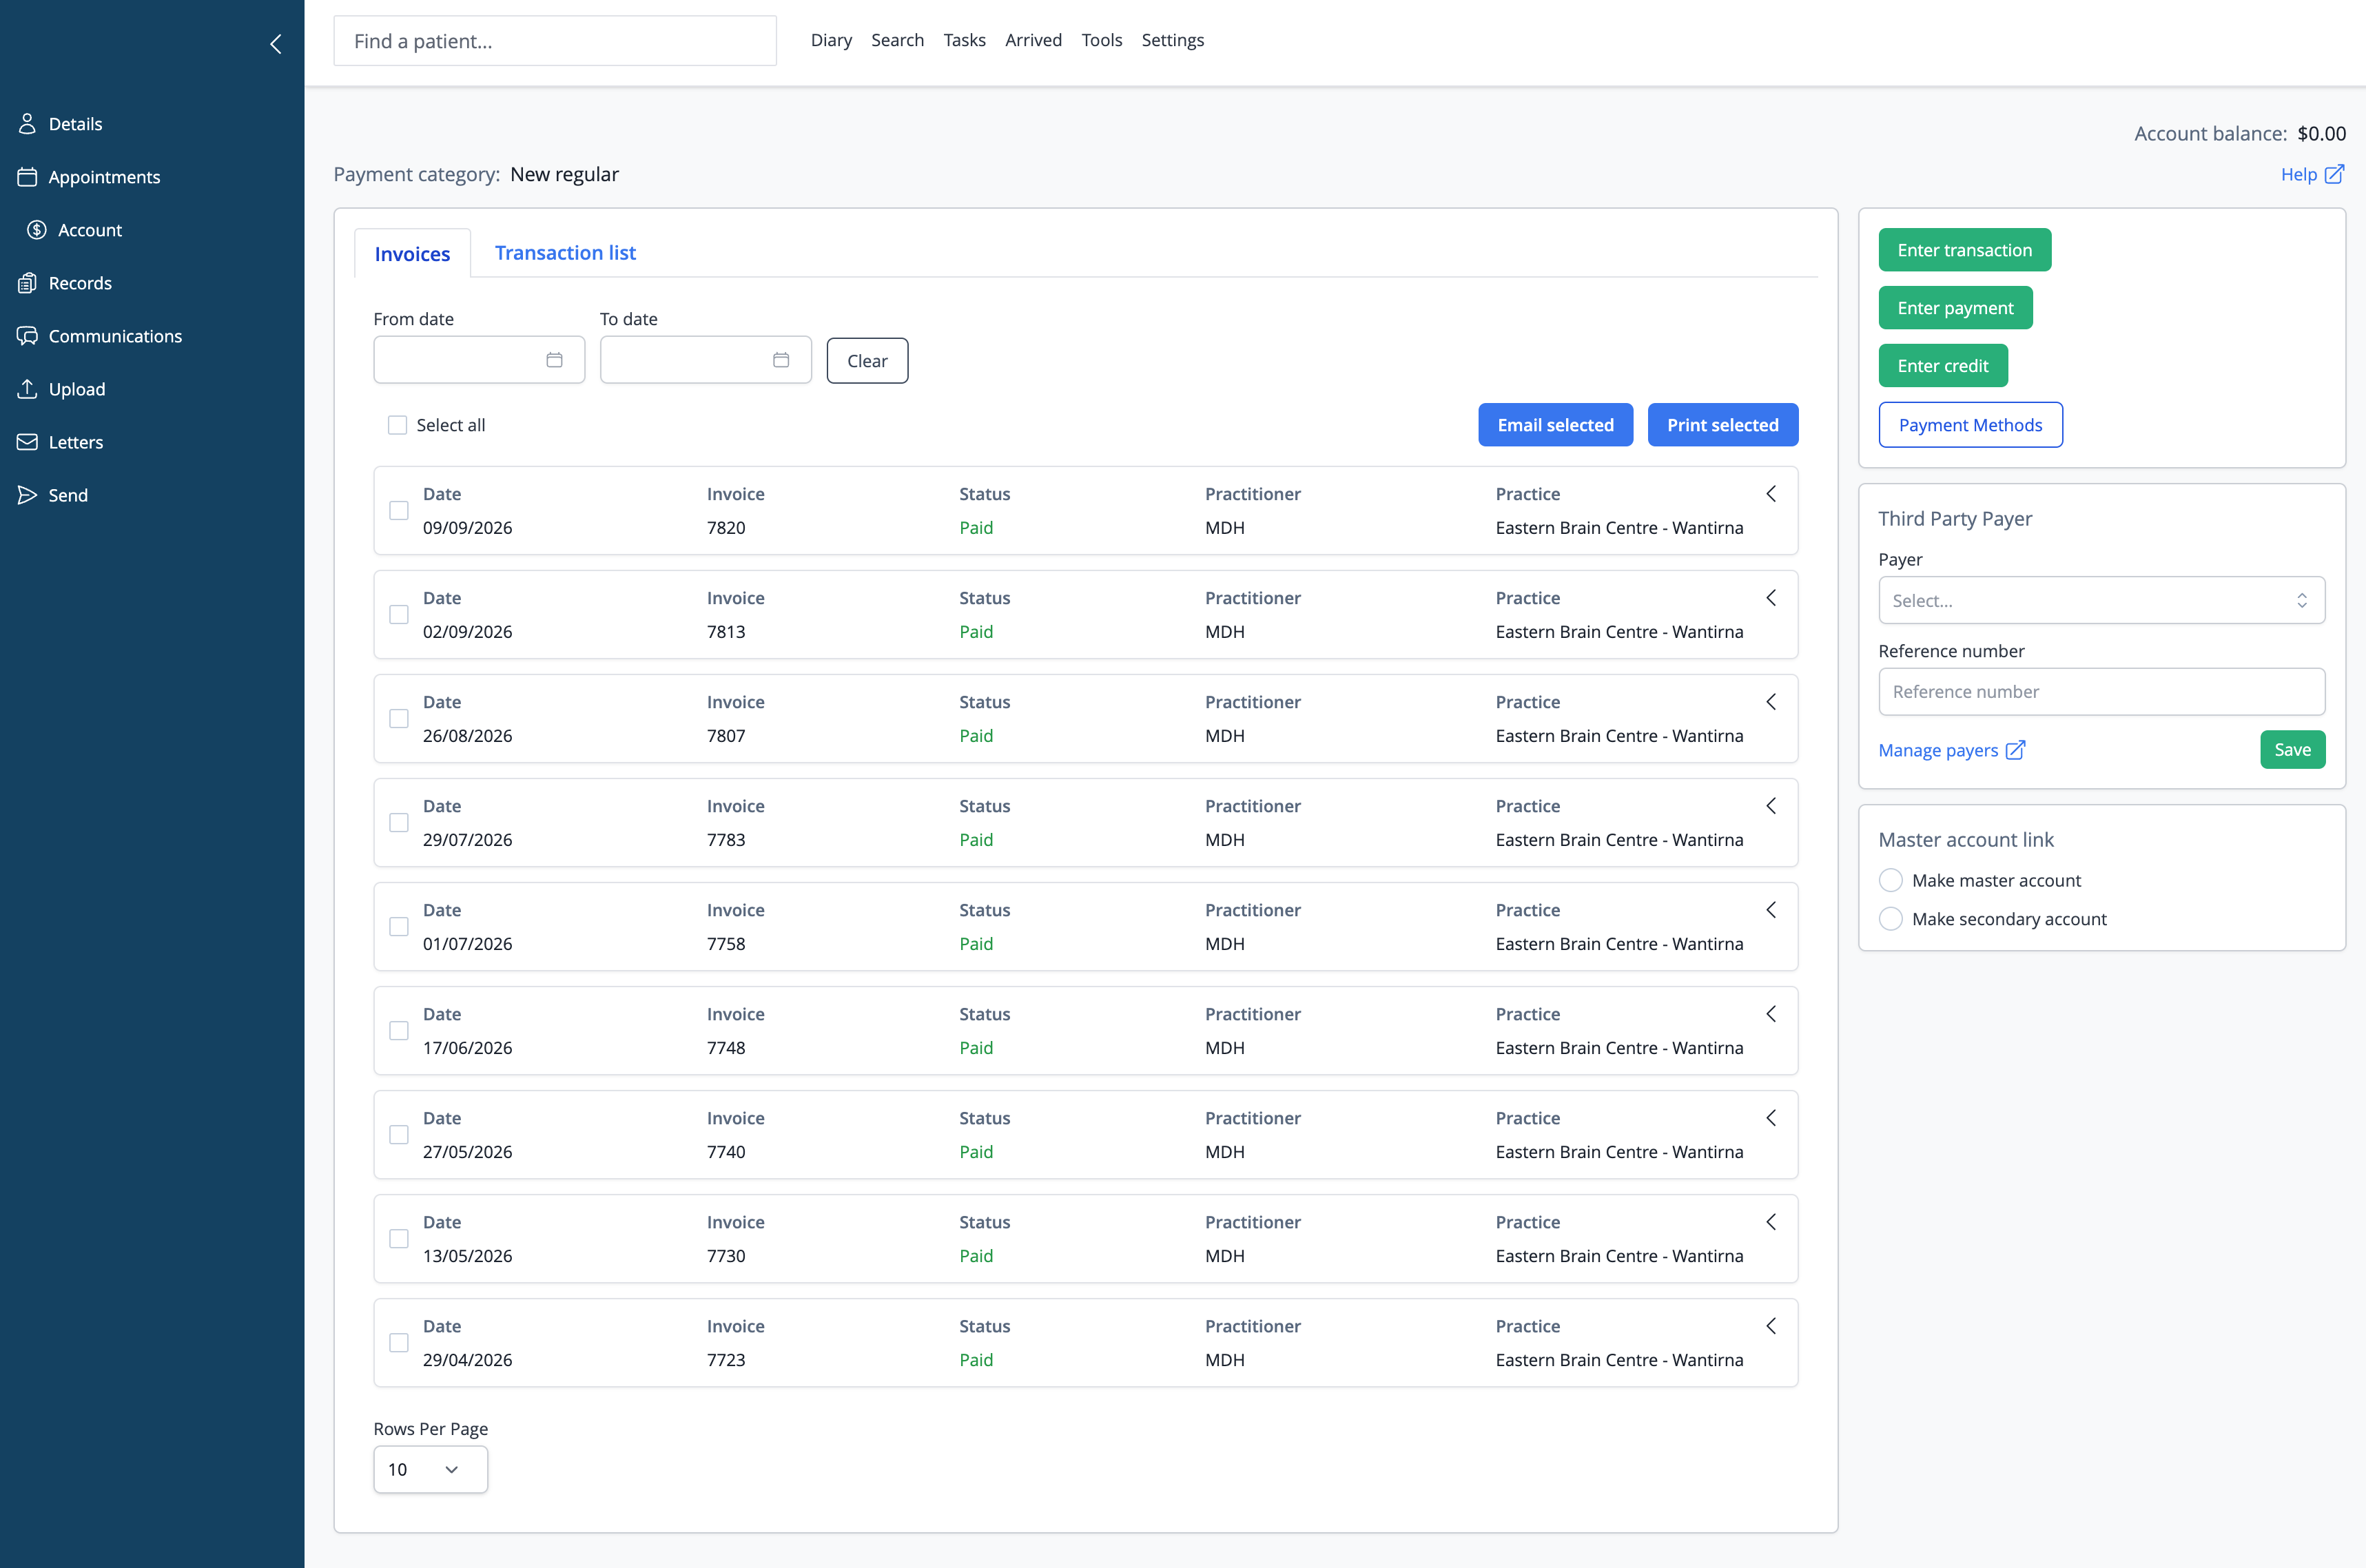Expand invoice 7783 row chevron

coord(1771,806)
